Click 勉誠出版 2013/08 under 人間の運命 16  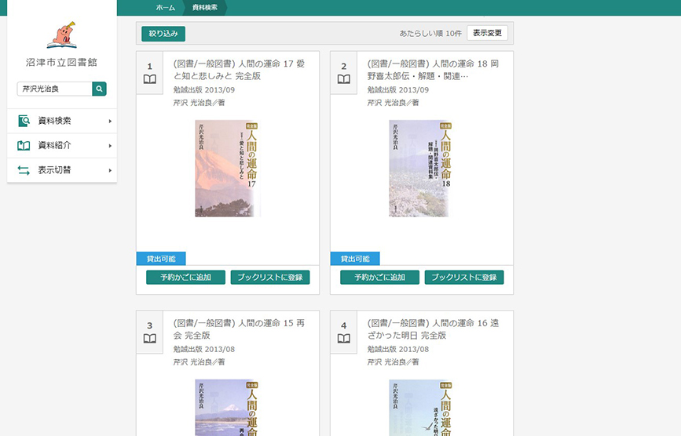398,349
